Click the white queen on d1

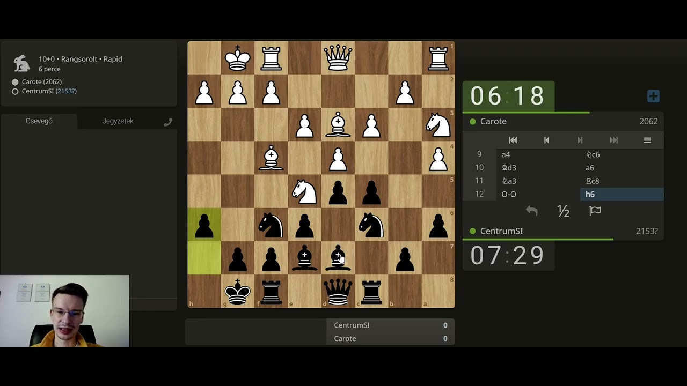(338, 58)
